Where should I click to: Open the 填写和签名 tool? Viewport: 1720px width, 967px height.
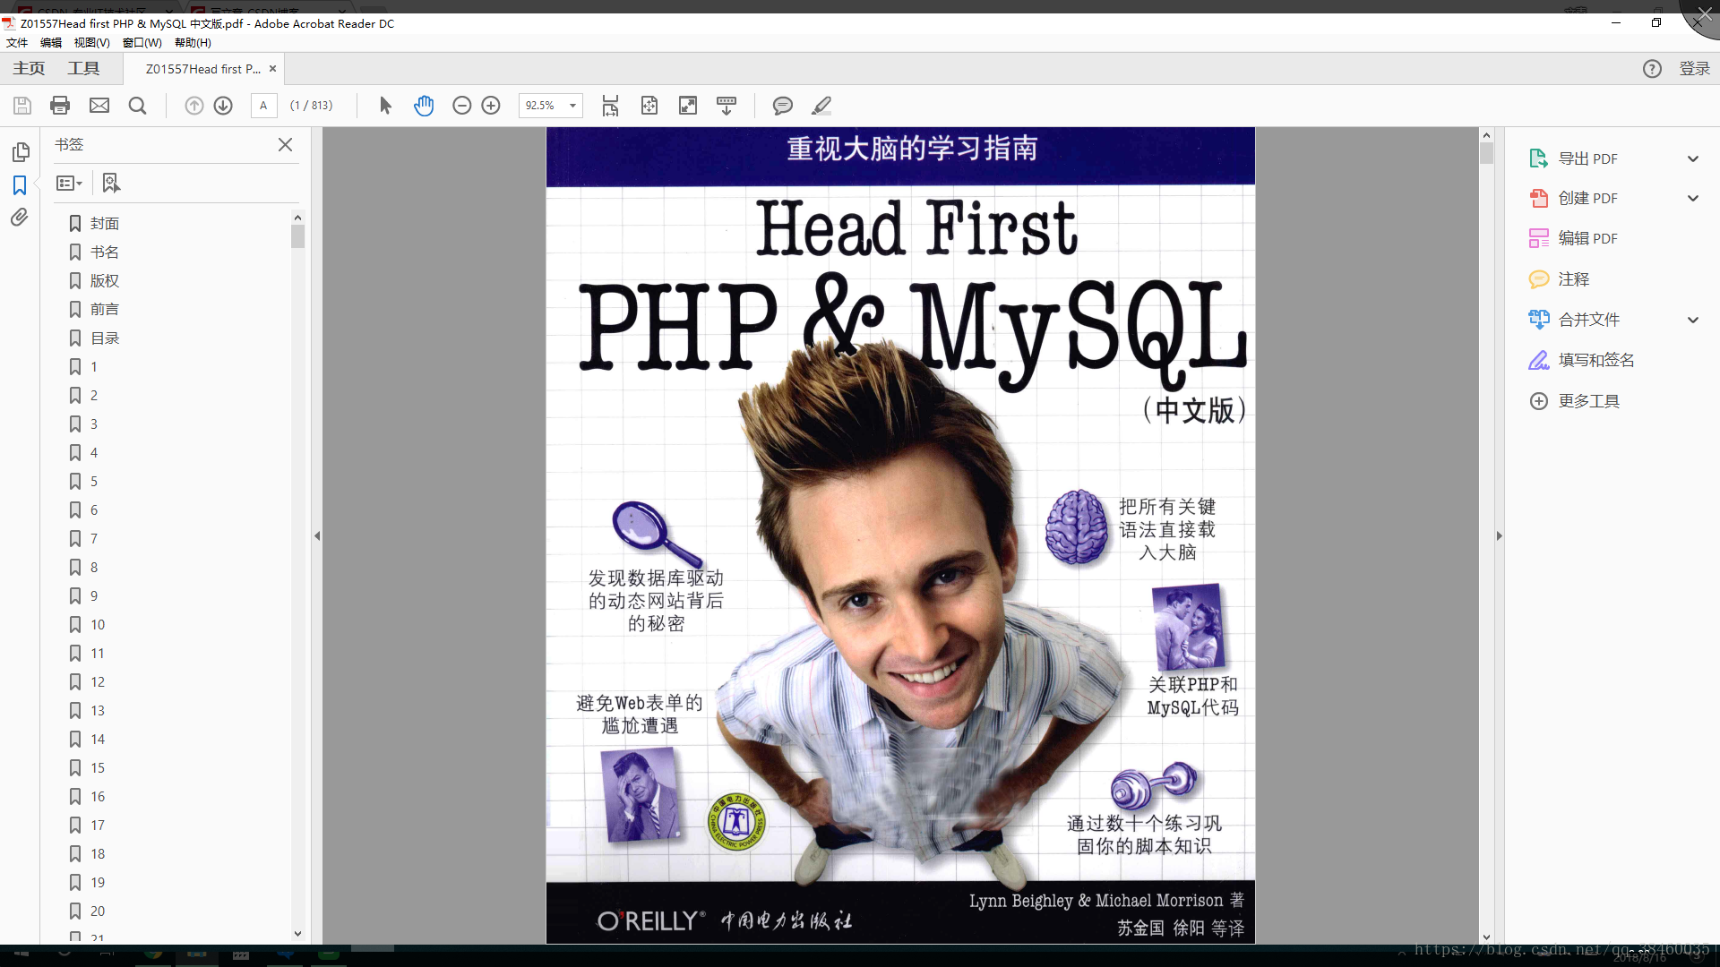point(1581,360)
